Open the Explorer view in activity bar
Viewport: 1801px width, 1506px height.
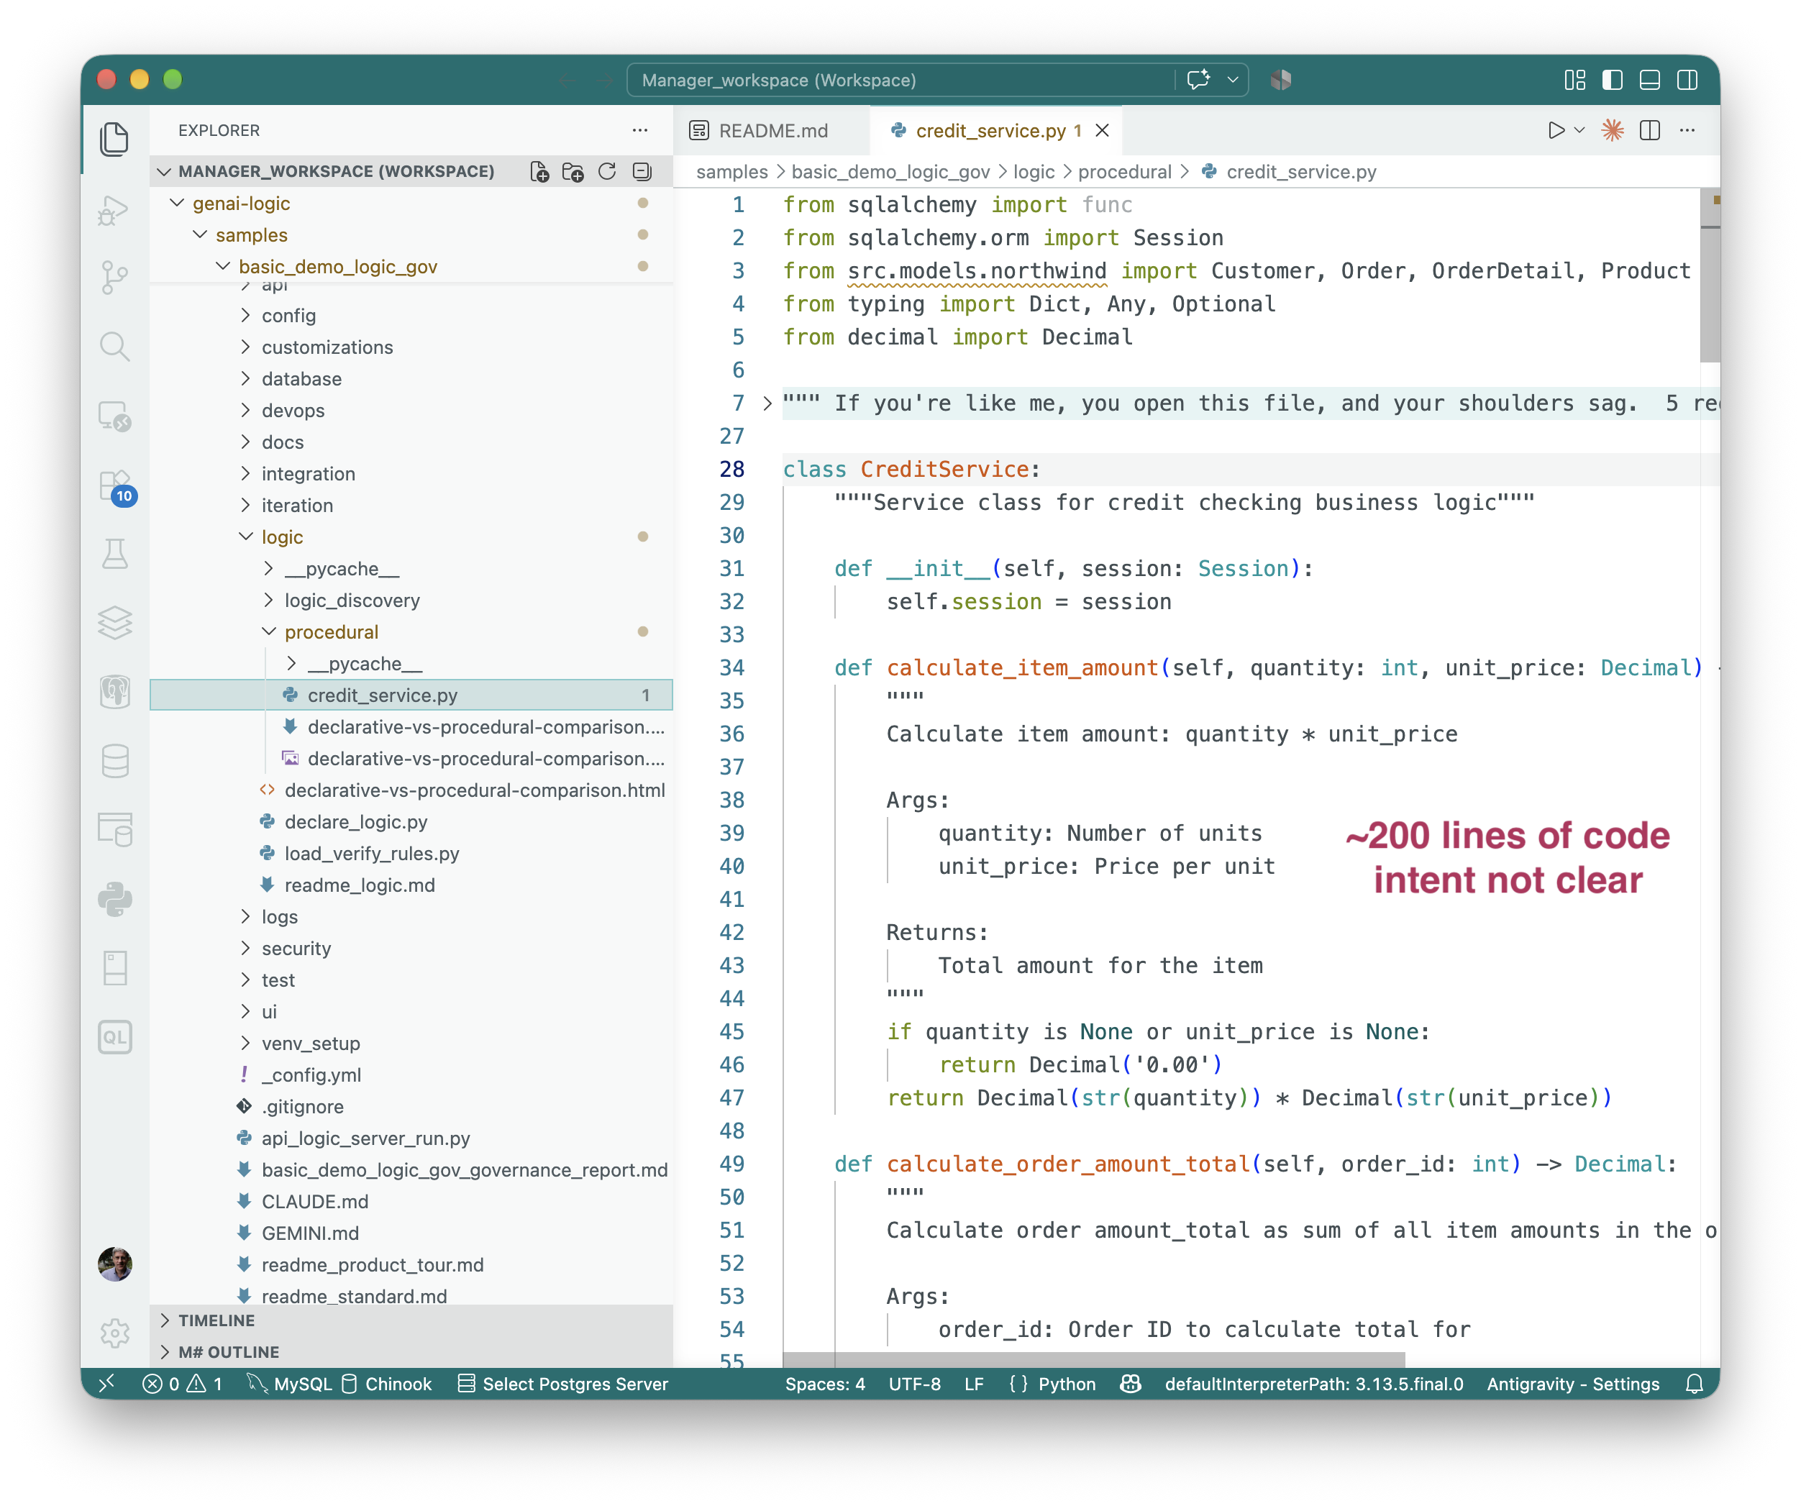click(114, 139)
